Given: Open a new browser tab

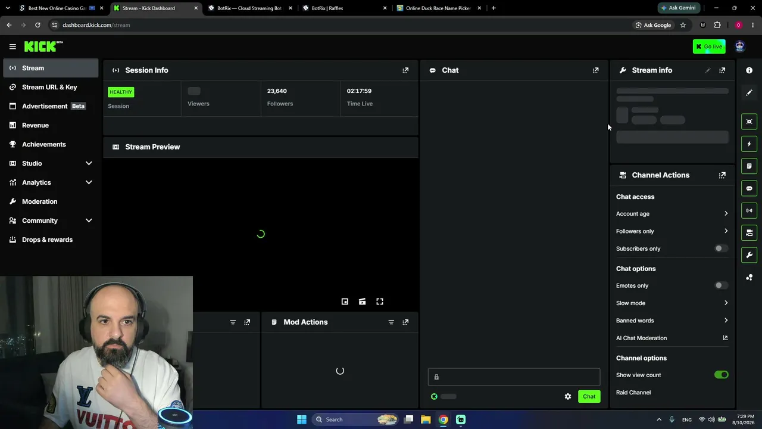Looking at the screenshot, I should [494, 8].
